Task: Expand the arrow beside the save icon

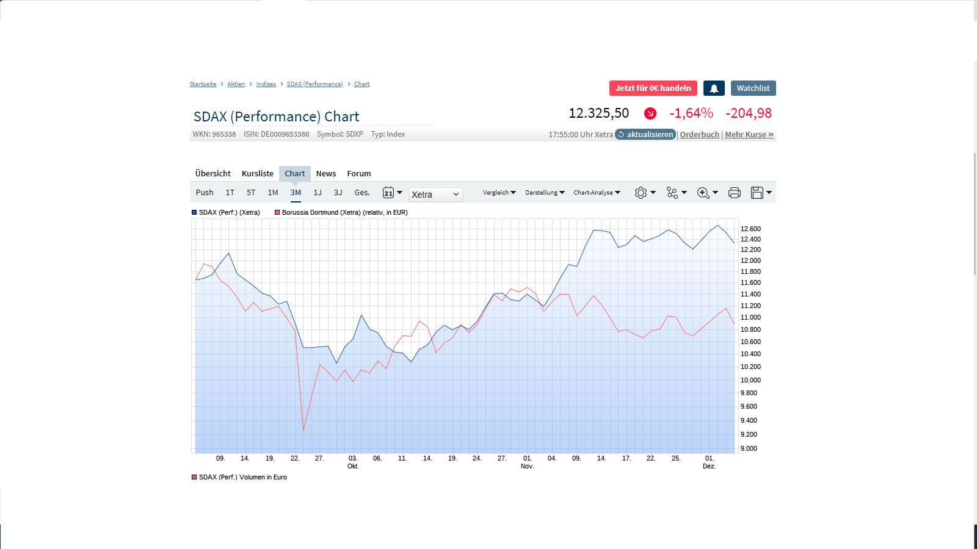Action: [769, 193]
